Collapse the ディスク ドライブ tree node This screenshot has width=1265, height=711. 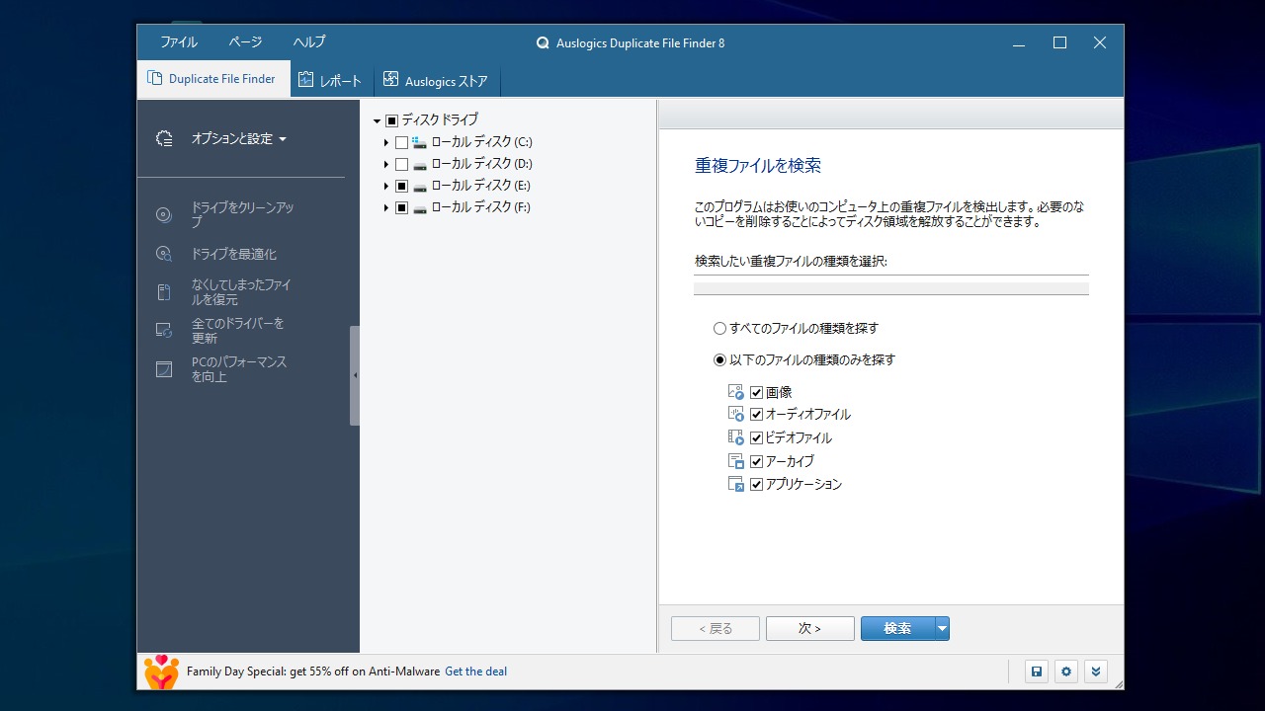(377, 120)
